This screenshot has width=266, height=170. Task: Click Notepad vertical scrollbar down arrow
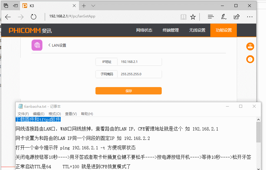258,168
